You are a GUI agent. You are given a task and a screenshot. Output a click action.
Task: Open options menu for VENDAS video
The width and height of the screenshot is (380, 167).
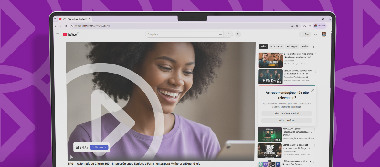[316, 71]
